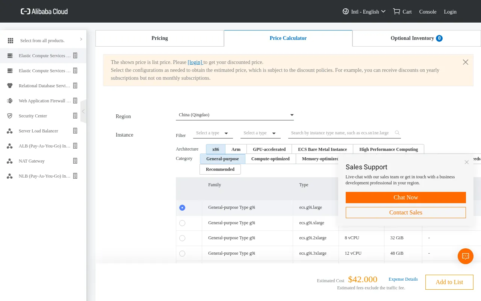Click the globe icon beside Intl - English
The image size is (481, 301).
click(x=346, y=11)
